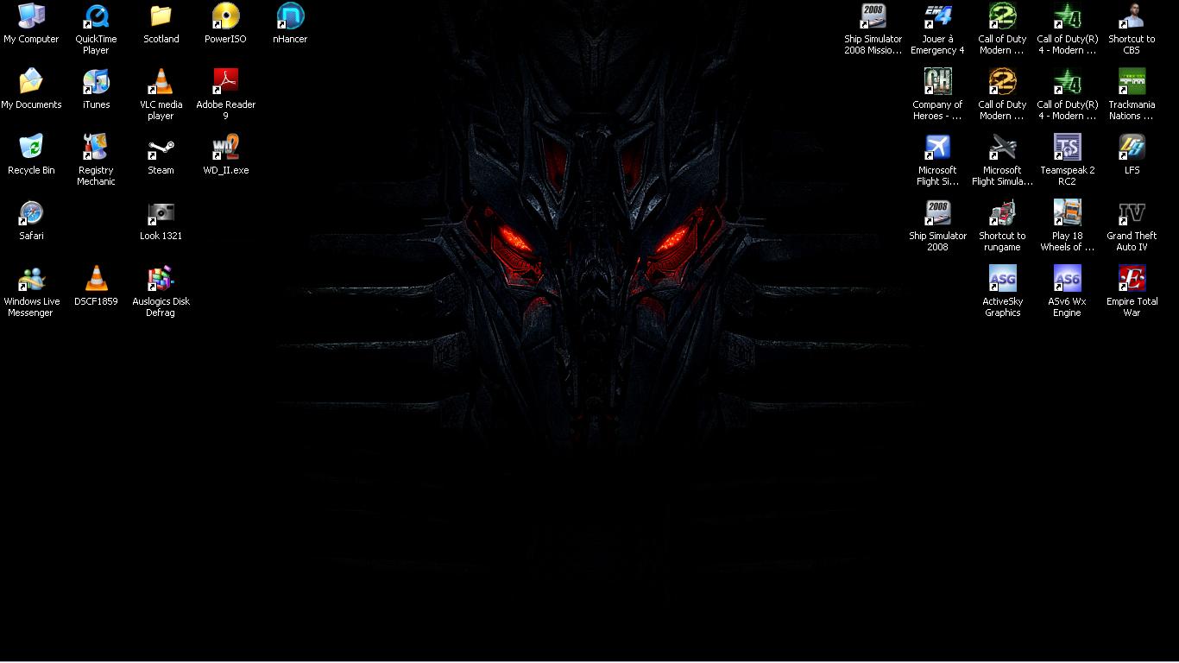The height and width of the screenshot is (663, 1179).
Task: Select the My Documents folder icon
Action: tap(31, 82)
